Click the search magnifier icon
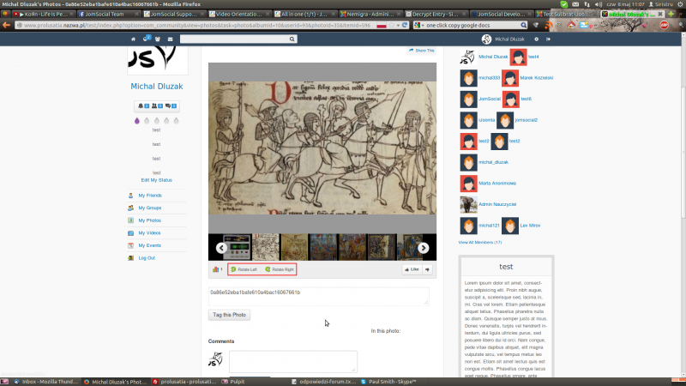 292,39
